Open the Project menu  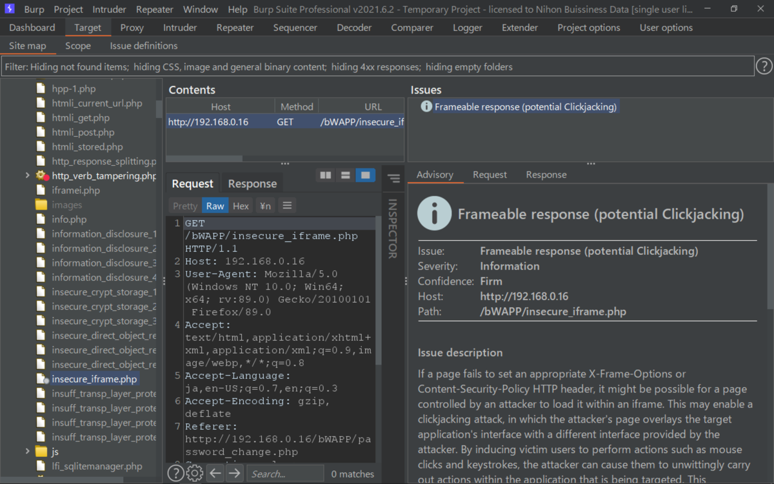[x=68, y=9]
